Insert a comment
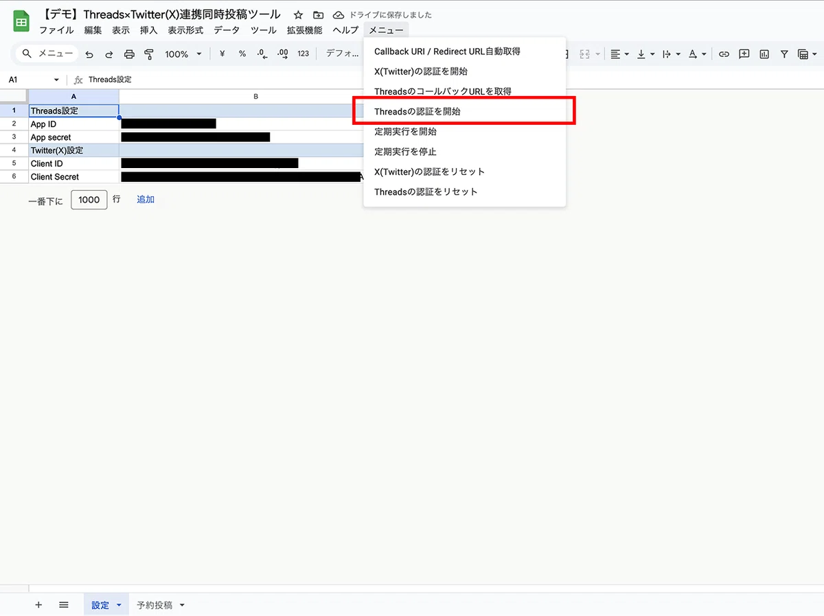 [744, 54]
